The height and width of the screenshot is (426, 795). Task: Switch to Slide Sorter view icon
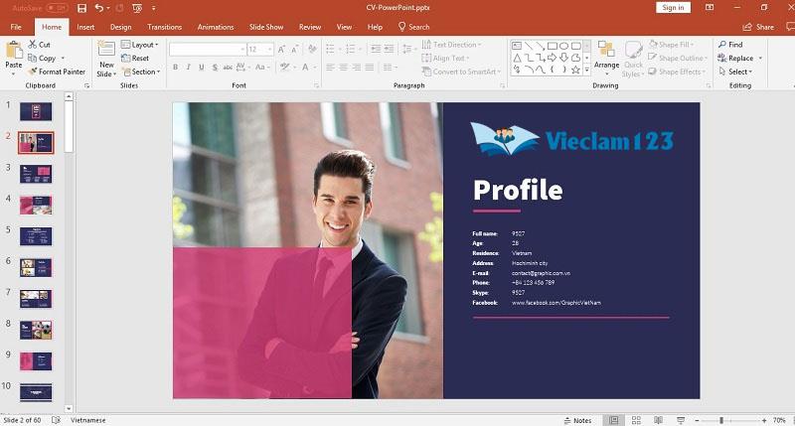pyautogui.click(x=636, y=420)
